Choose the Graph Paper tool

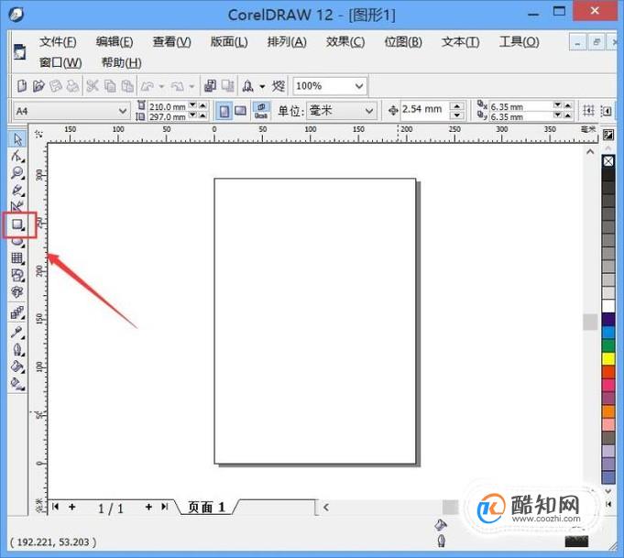click(x=17, y=258)
